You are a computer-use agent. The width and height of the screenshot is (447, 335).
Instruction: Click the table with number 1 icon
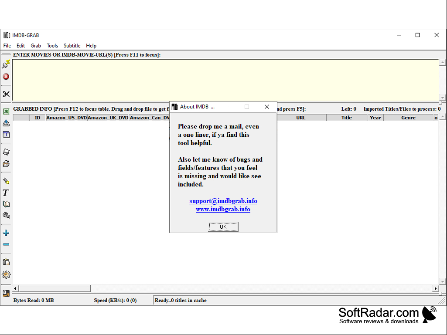(6, 135)
